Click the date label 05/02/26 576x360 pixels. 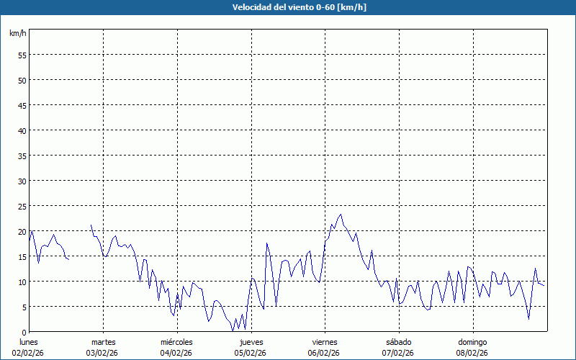(251, 353)
